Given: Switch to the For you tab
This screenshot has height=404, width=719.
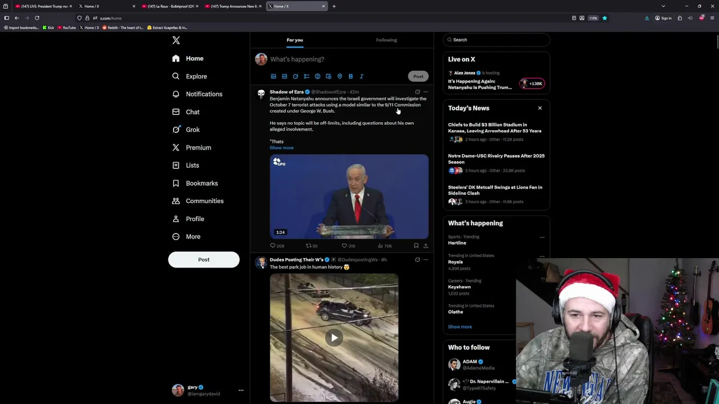Looking at the screenshot, I should (295, 40).
